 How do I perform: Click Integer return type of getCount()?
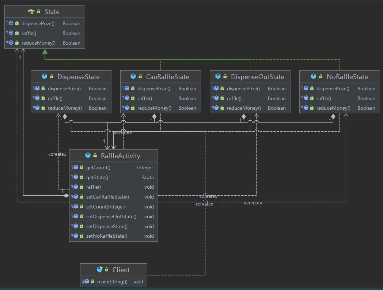coord(145,167)
